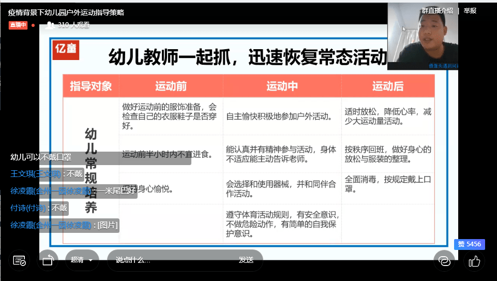497x281 pixels.
Task: Open the course list icon at bottom left
Action: point(19,261)
